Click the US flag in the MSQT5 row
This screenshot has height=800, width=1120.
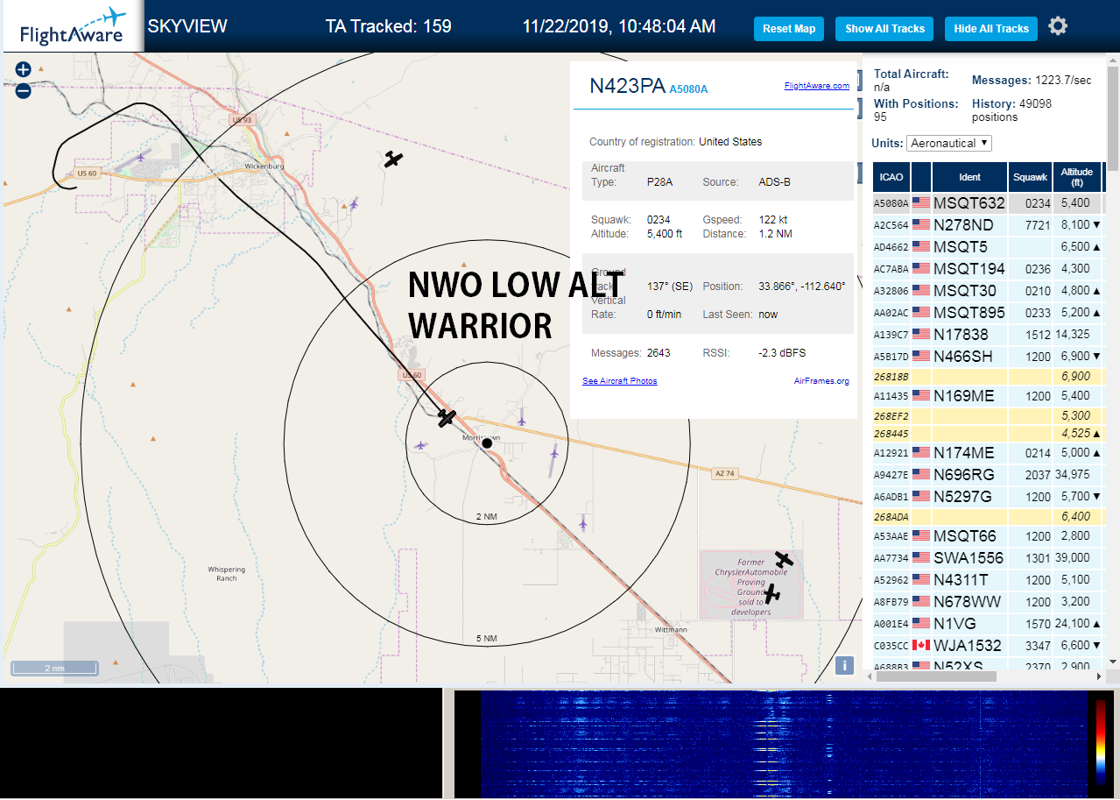(921, 247)
